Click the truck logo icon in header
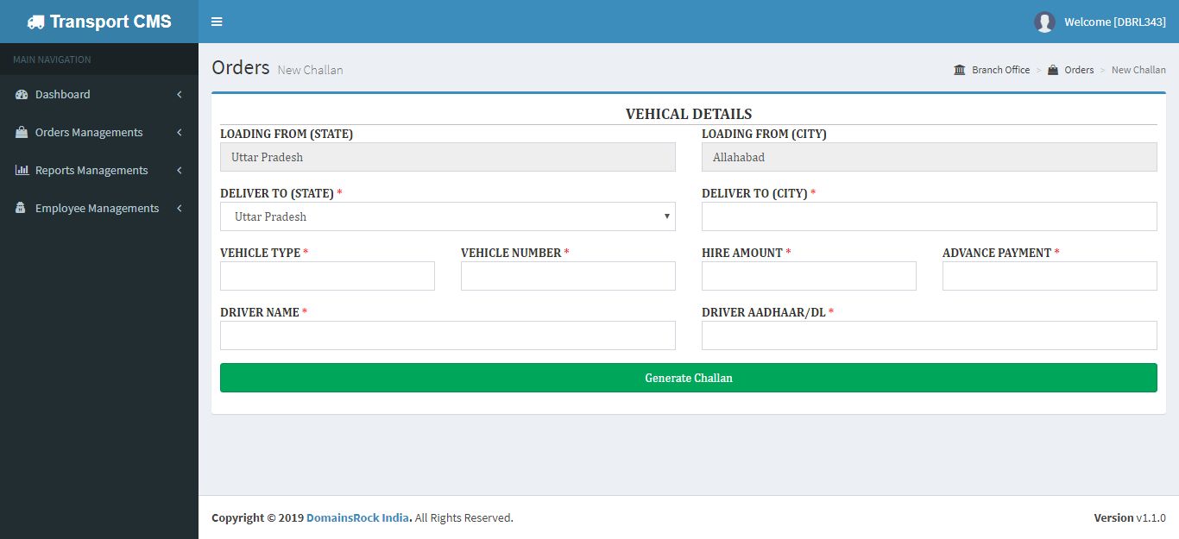The height and width of the screenshot is (539, 1179). click(x=35, y=22)
